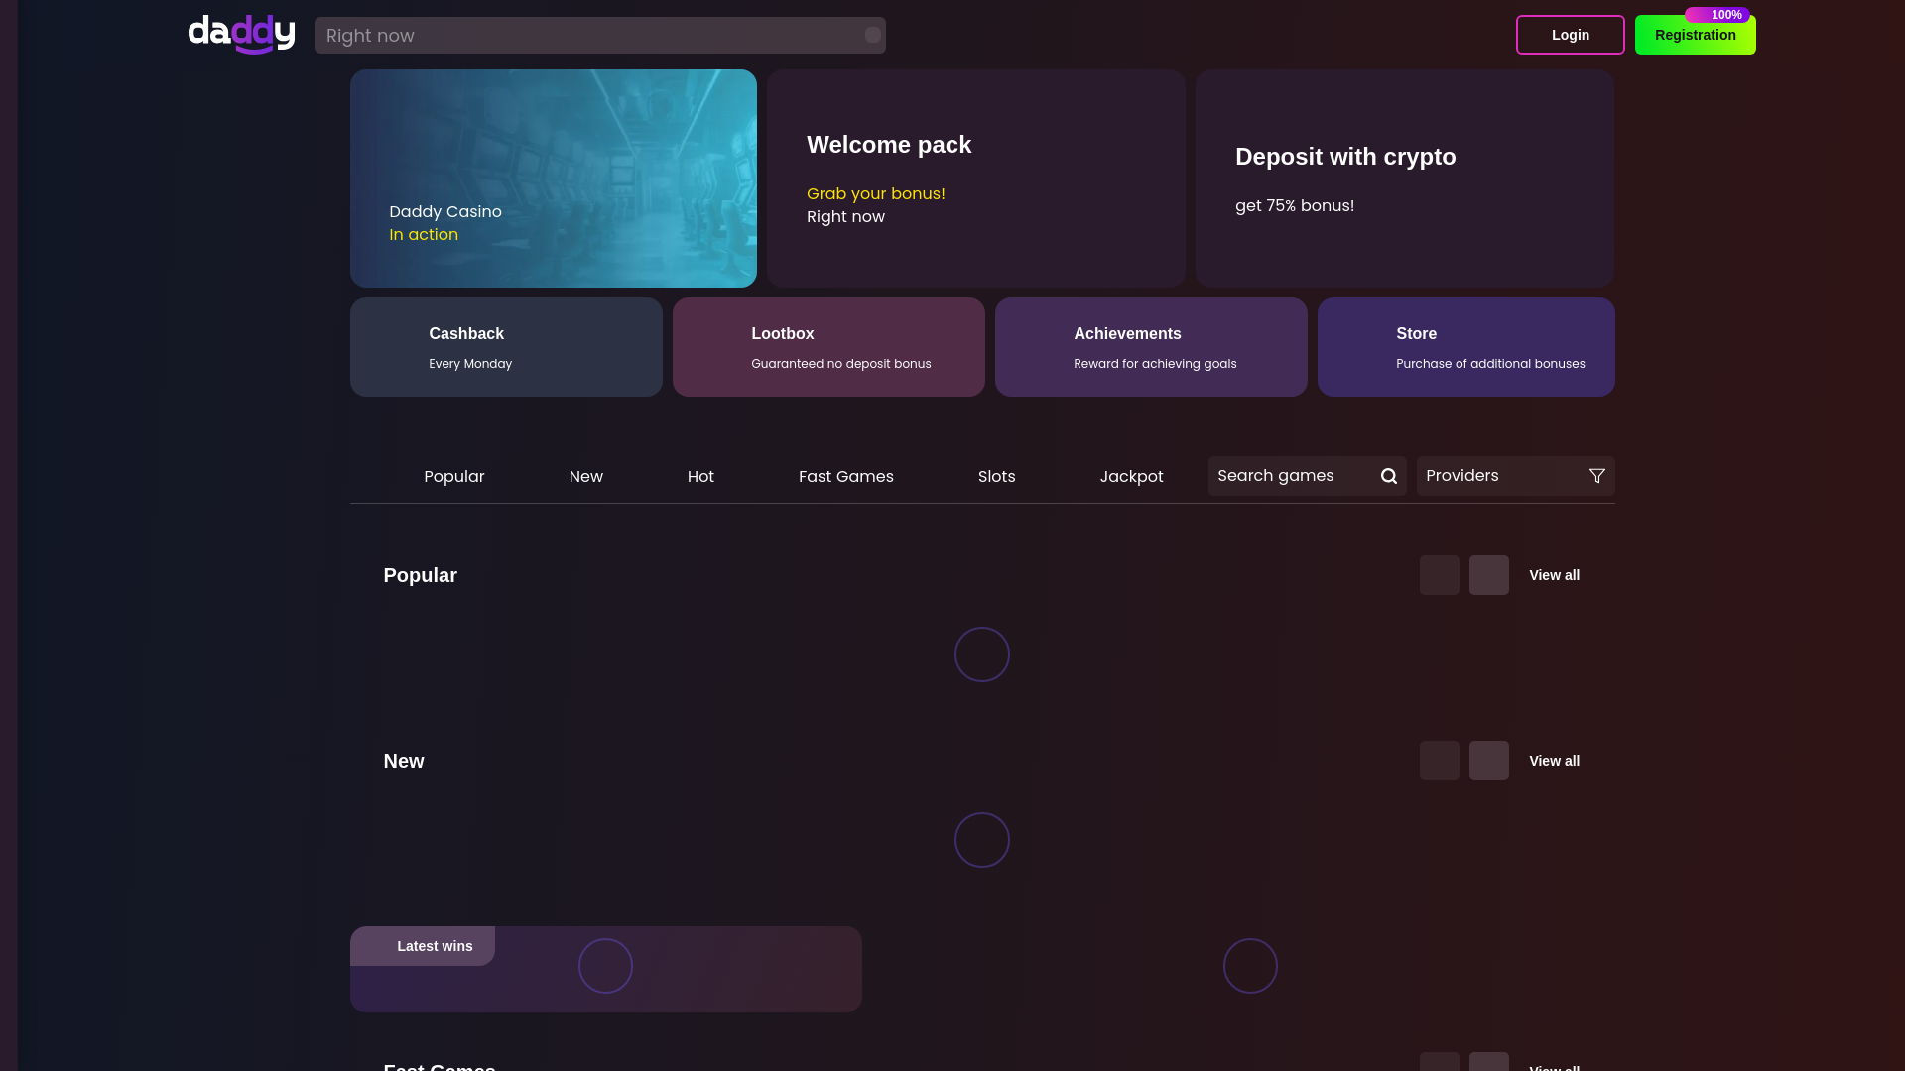The height and width of the screenshot is (1071, 1905).
Task: Select the Latest wins tab
Action: [x=423, y=946]
